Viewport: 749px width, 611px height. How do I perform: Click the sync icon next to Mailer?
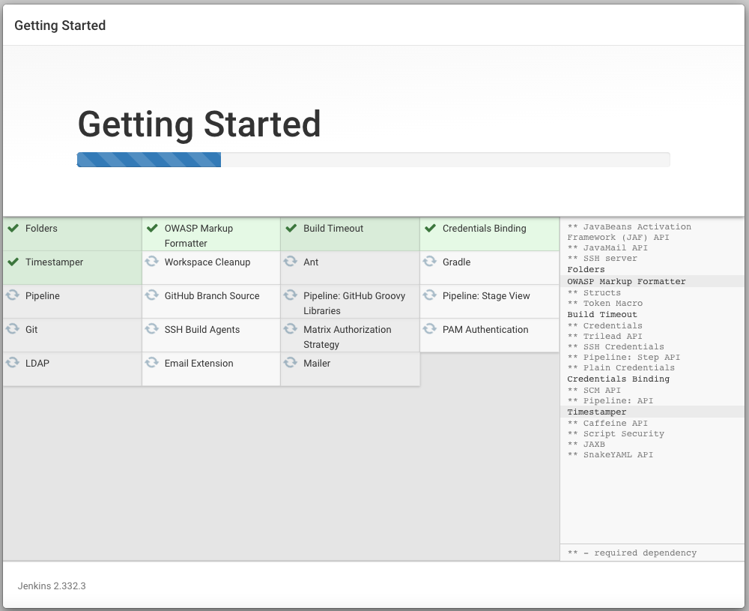(x=291, y=362)
